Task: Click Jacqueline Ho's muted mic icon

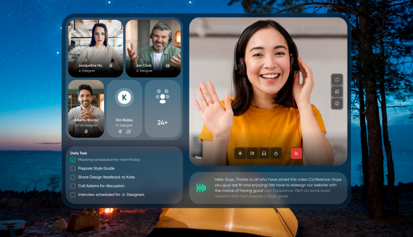Action: (111, 65)
